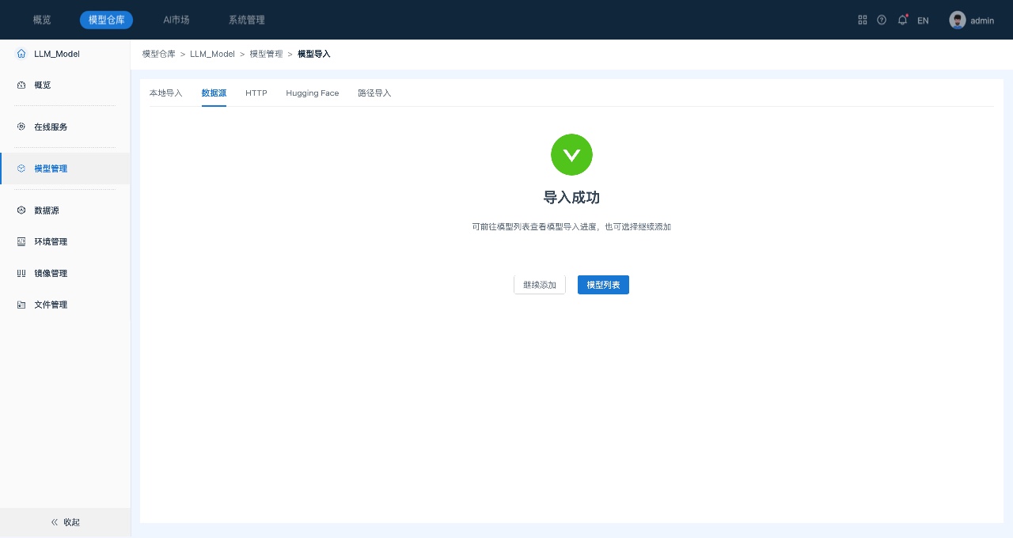Open AI市场 in the top navigation

(x=176, y=20)
